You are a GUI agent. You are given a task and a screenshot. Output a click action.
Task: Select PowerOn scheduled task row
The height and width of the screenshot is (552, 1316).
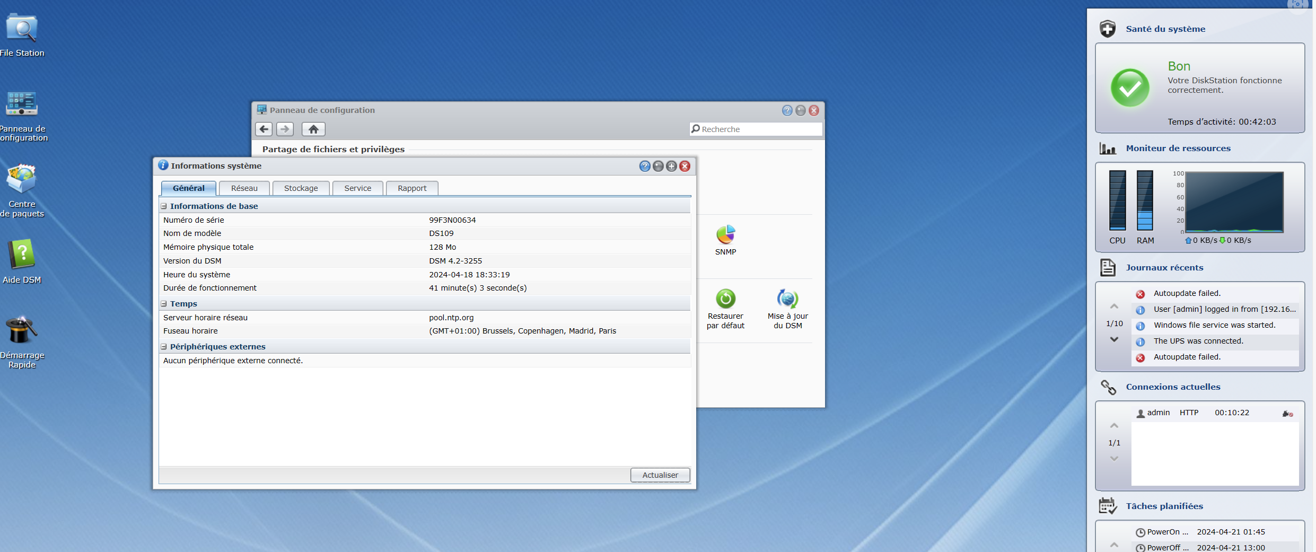(1215, 532)
